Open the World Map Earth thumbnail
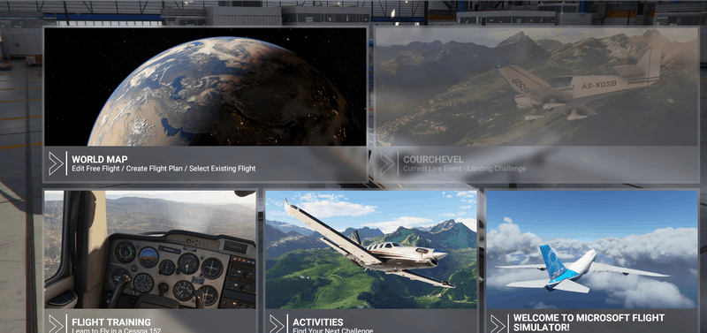Image resolution: width=707 pixels, height=333 pixels. tap(206, 87)
